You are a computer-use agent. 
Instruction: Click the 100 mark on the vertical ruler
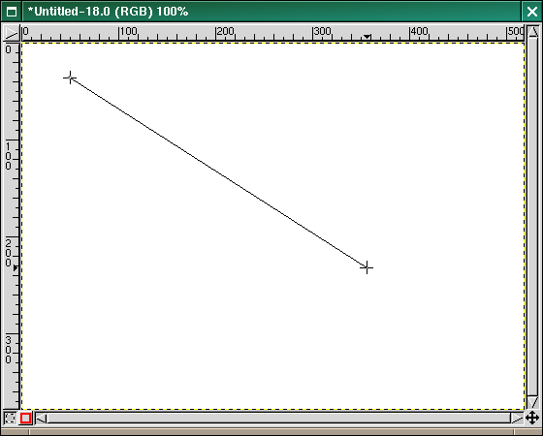(x=9, y=157)
